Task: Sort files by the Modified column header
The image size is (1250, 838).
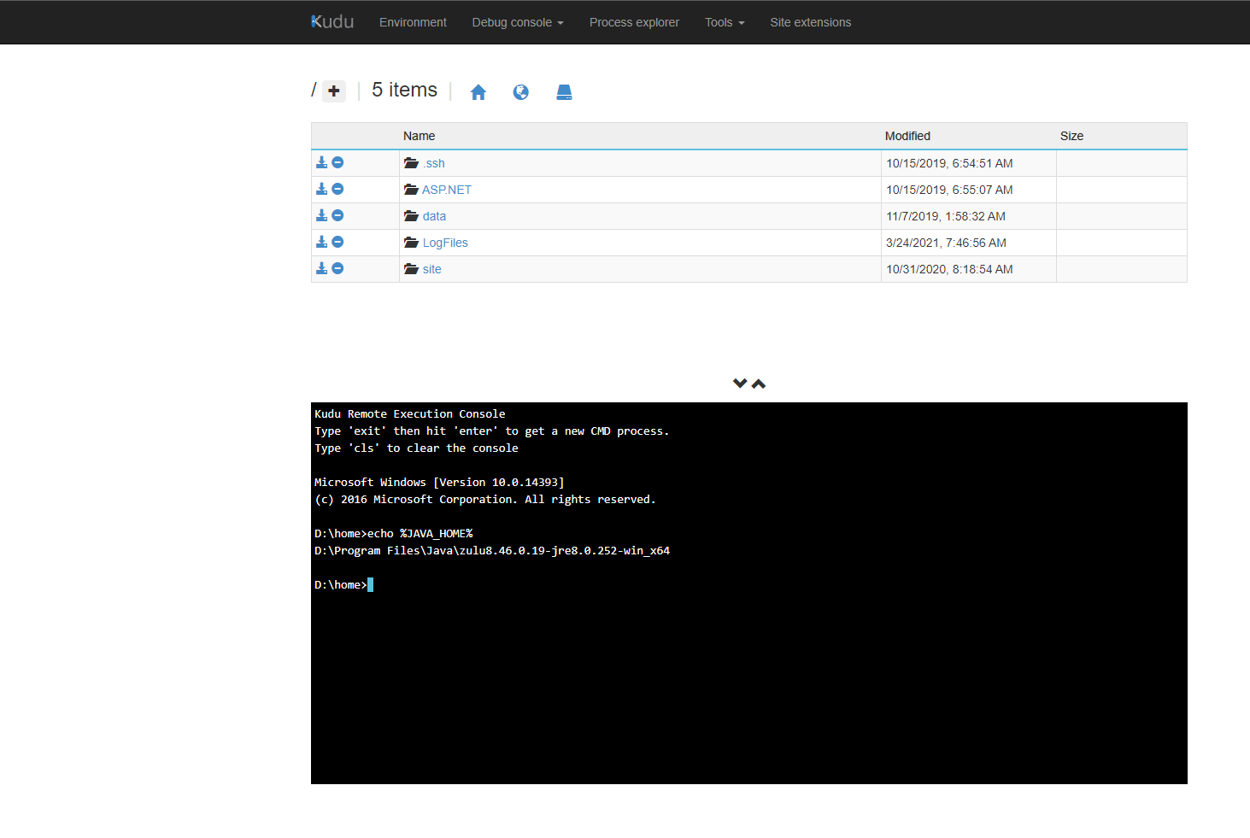Action: coord(907,136)
